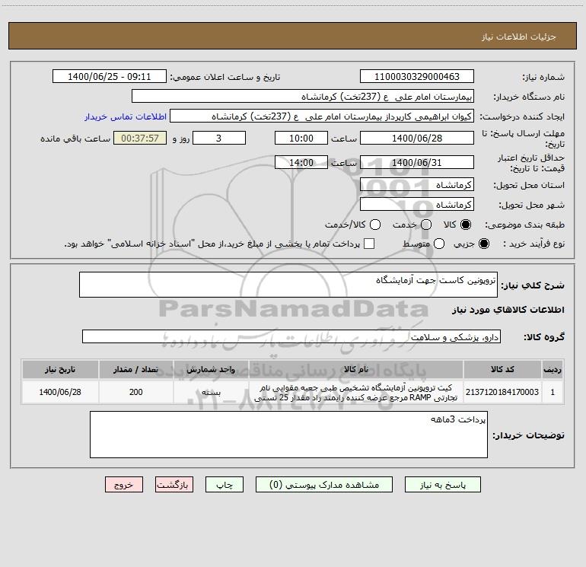Image resolution: width=586 pixels, height=567 pixels.
Task: Choose the جزیی purchase type radio
Action: 483,244
